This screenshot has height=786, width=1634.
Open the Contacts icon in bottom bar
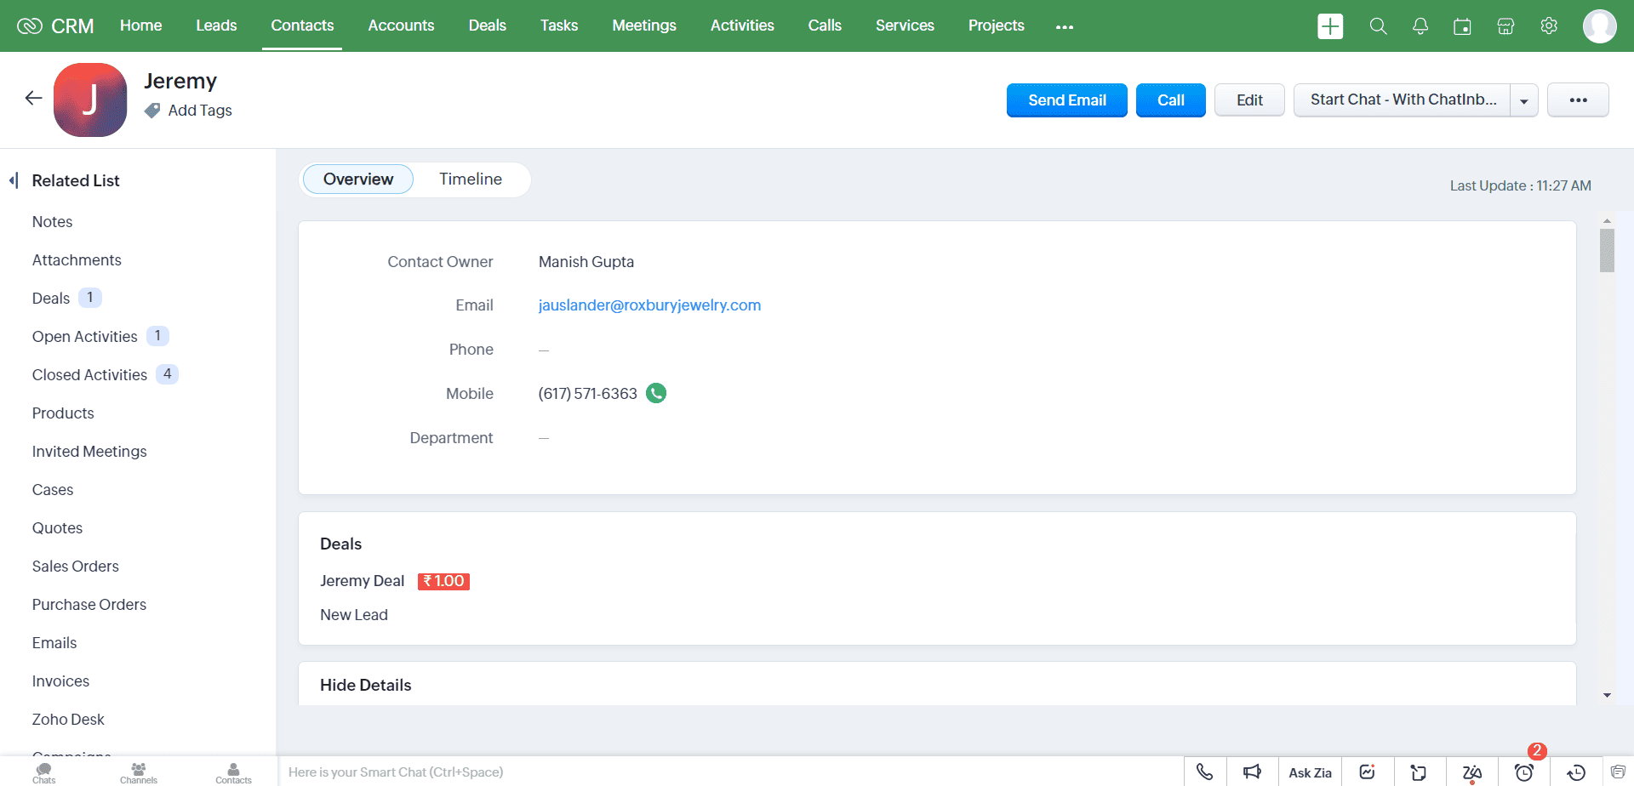[233, 772]
